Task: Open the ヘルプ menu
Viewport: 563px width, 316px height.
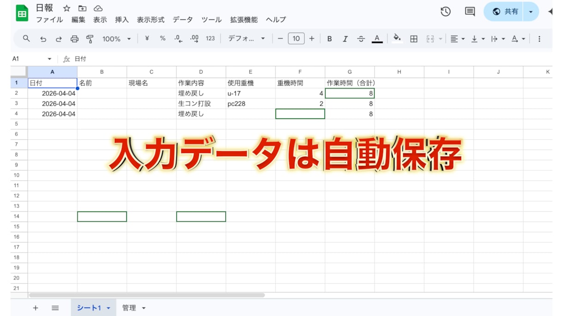Action: point(276,20)
